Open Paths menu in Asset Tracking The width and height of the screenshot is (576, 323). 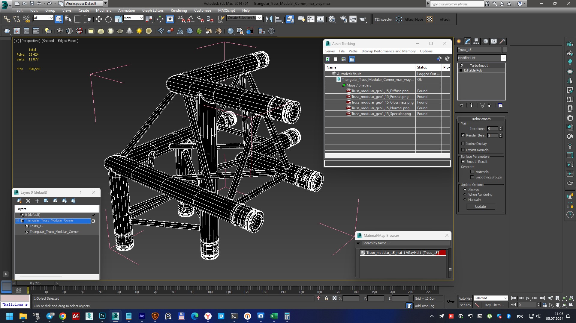click(353, 51)
